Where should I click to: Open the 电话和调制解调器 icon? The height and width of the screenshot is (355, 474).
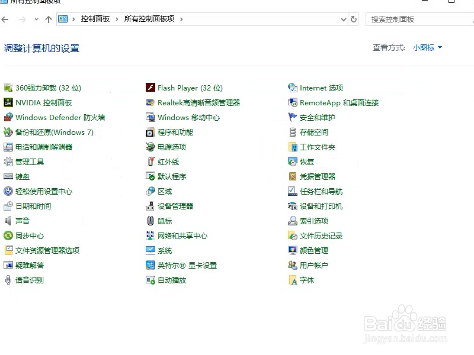coord(8,147)
